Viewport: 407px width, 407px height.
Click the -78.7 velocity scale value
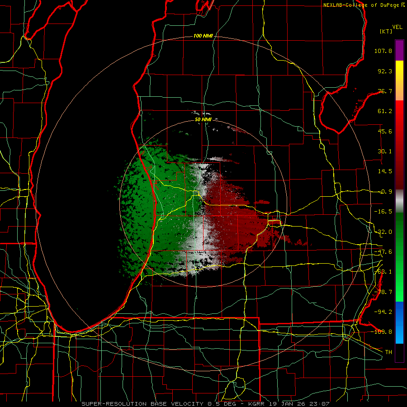(x=383, y=292)
